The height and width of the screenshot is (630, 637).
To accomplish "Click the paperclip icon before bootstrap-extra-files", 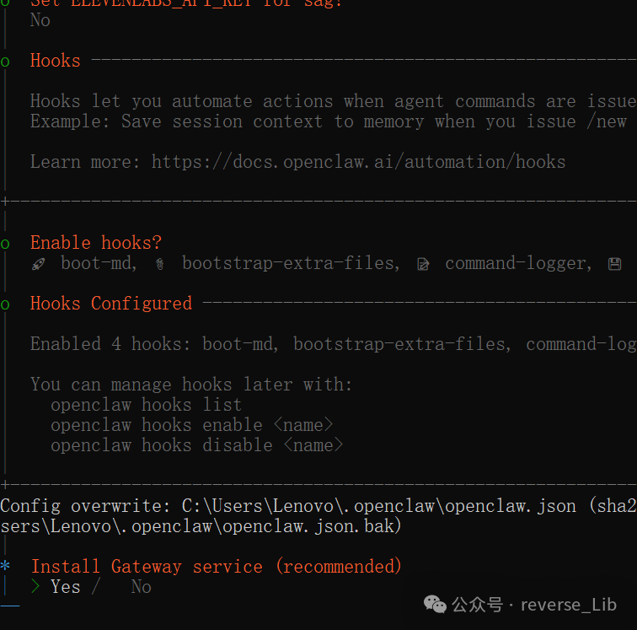I will [159, 264].
